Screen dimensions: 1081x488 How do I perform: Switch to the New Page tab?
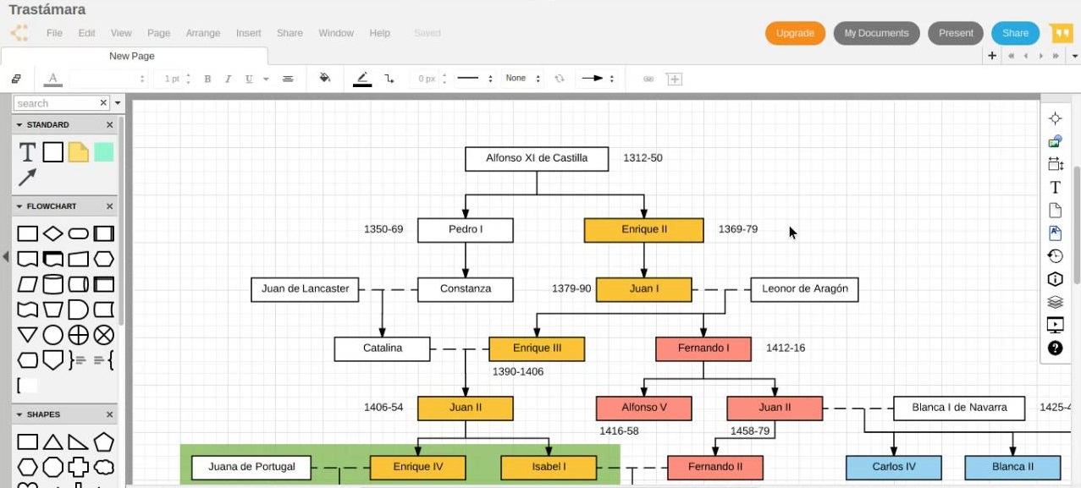[130, 55]
